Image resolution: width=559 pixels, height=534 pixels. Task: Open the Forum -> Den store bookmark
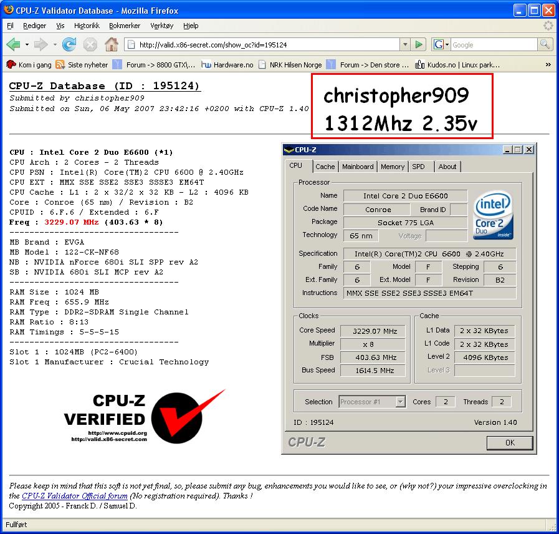click(x=368, y=65)
